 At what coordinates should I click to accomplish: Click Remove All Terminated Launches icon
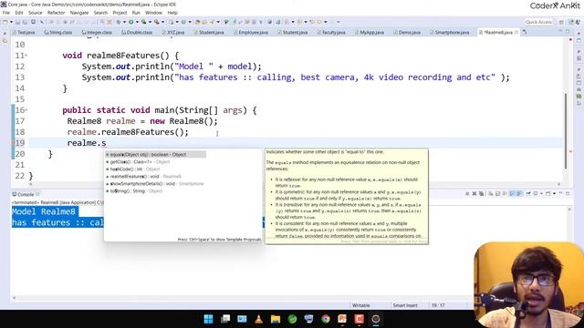point(481,194)
